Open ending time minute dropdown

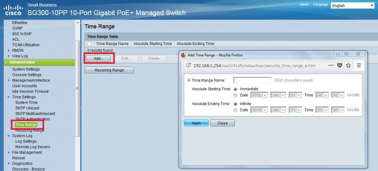point(338,110)
